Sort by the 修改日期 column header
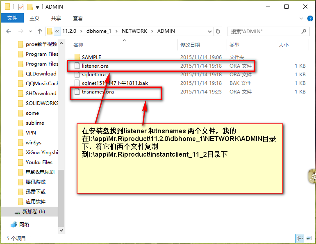Viewport: 316px width, 244px height. 190,45
